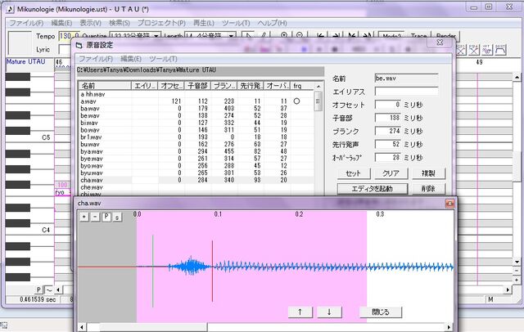Select the ba.wav row in list
Viewport: 524px width, 332px height.
tap(196, 109)
